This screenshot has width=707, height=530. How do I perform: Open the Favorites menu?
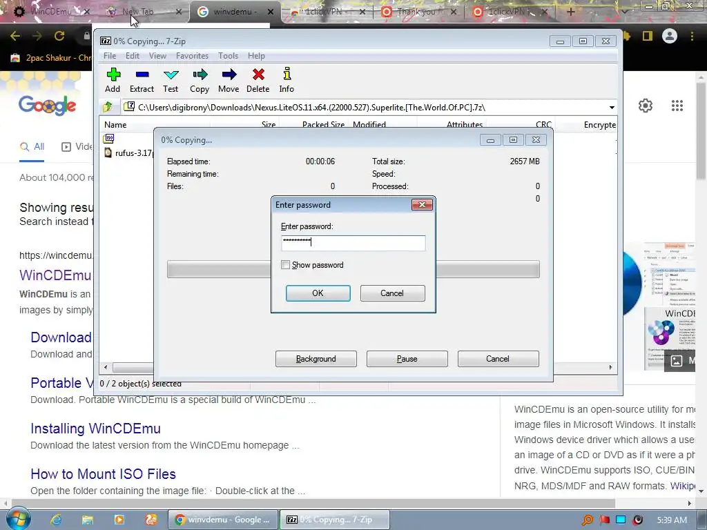coord(192,56)
